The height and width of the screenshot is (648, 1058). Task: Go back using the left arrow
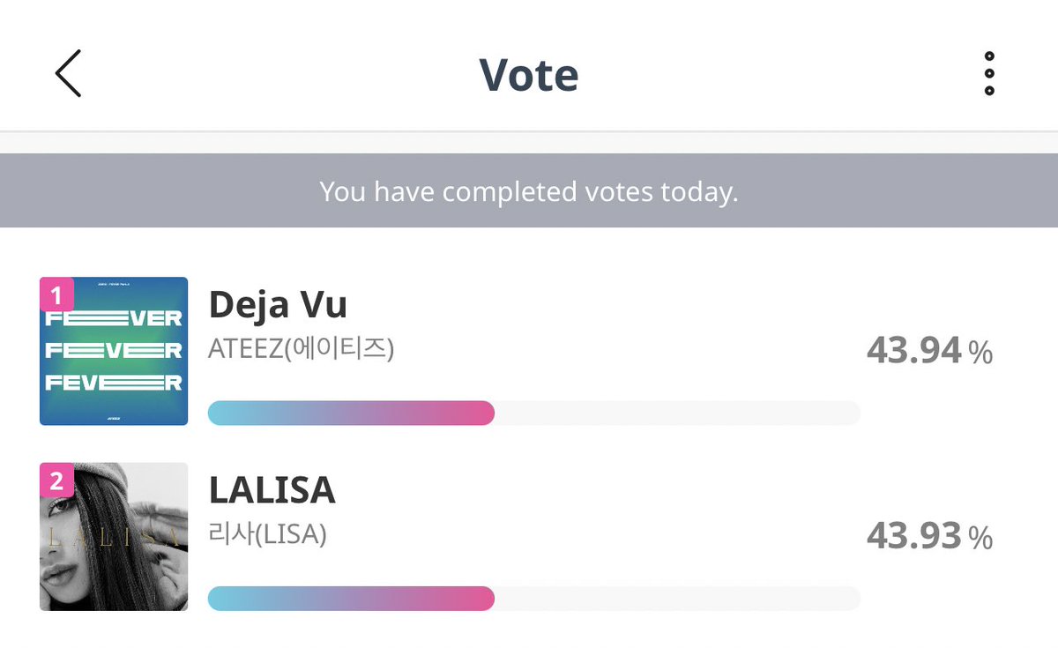tap(68, 73)
